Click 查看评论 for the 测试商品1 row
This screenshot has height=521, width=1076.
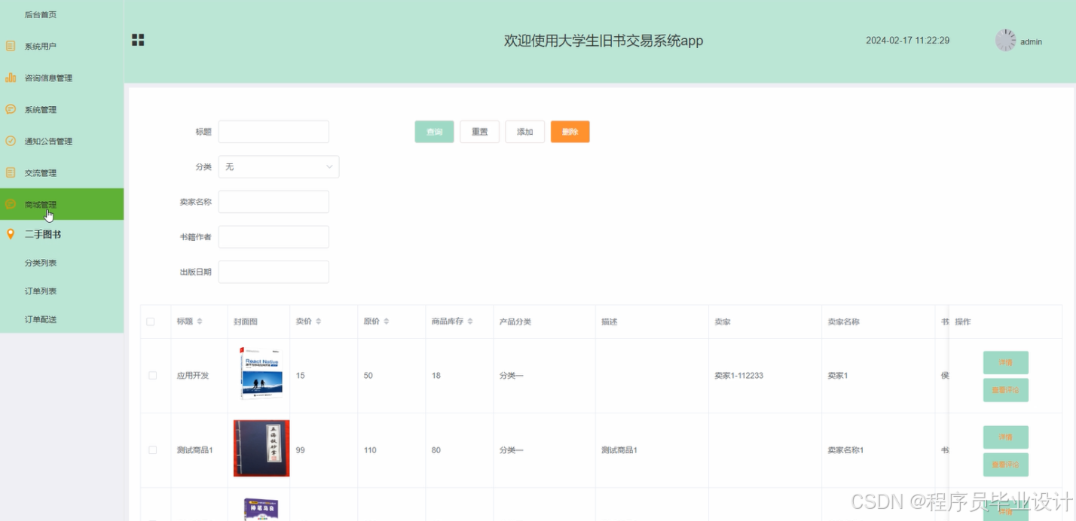[x=1005, y=465]
